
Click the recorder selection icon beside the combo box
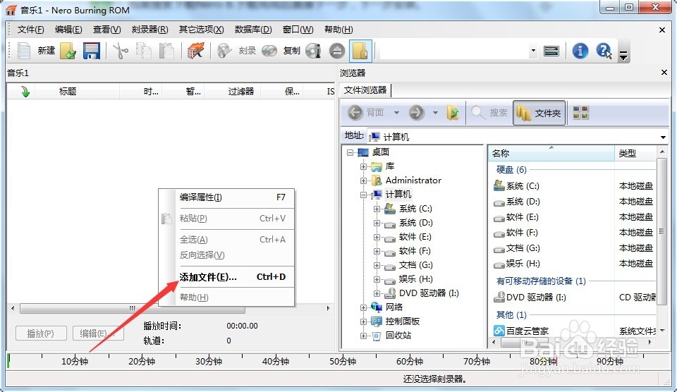[x=551, y=51]
